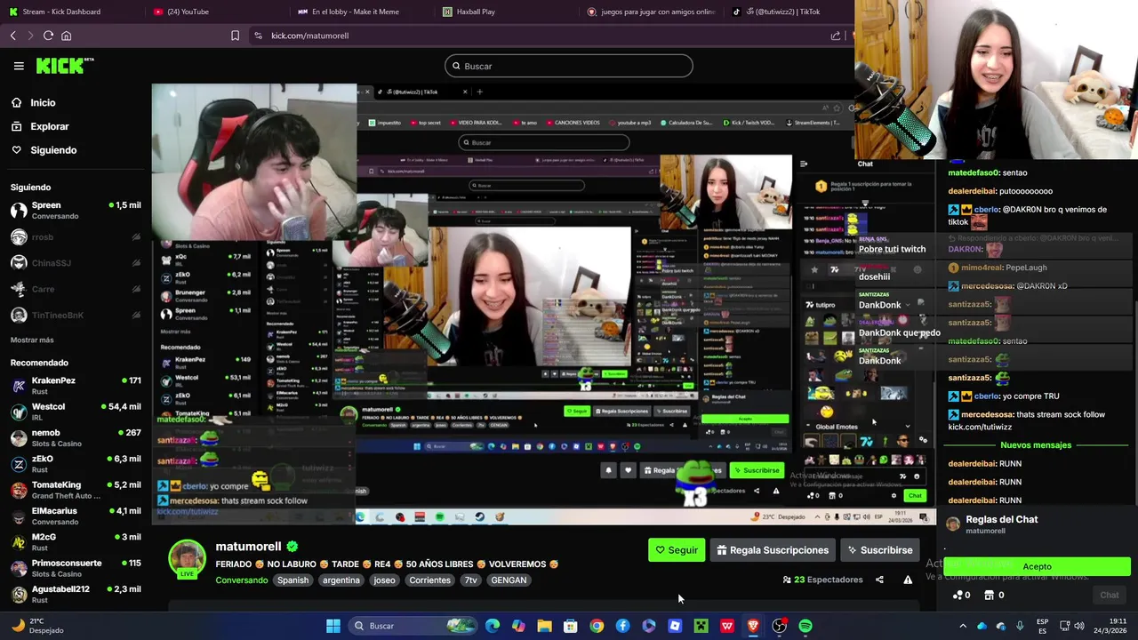Bookmark this page via the bookmark icon
This screenshot has height=640, width=1138.
tap(235, 36)
